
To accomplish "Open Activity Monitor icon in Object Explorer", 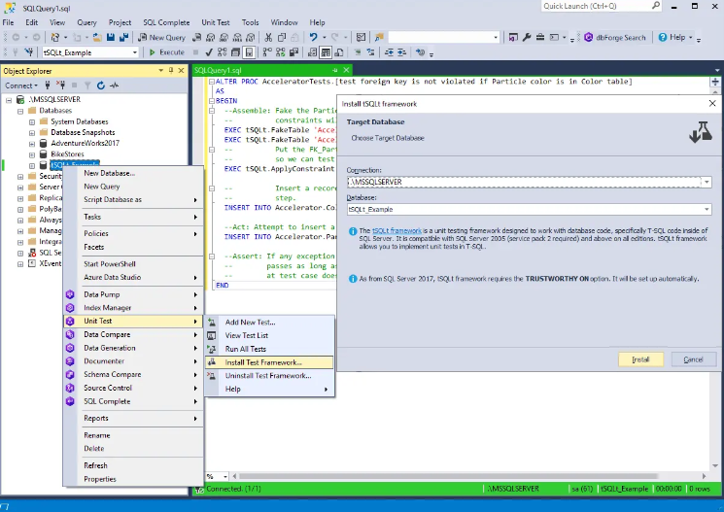I will (114, 85).
